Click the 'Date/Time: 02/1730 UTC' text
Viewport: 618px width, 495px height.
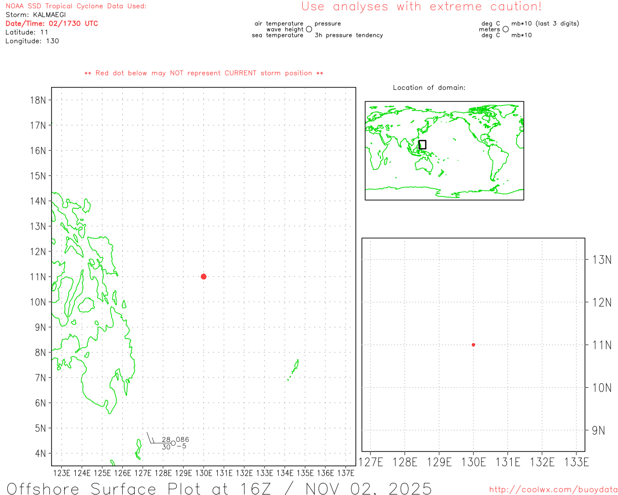[x=52, y=24]
